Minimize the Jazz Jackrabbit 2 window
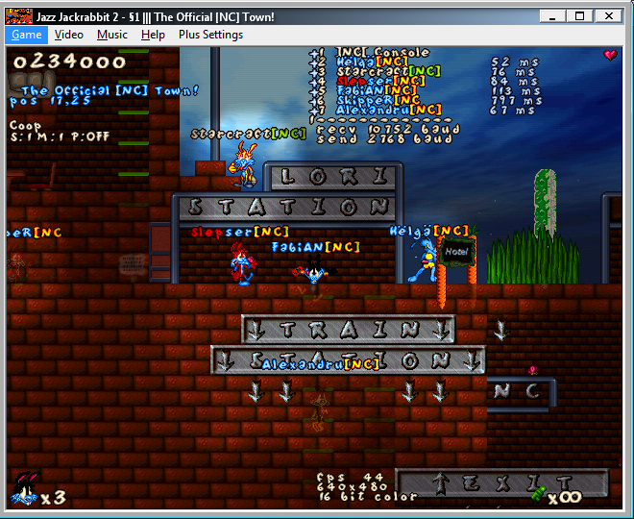The image size is (634, 519). pos(552,16)
